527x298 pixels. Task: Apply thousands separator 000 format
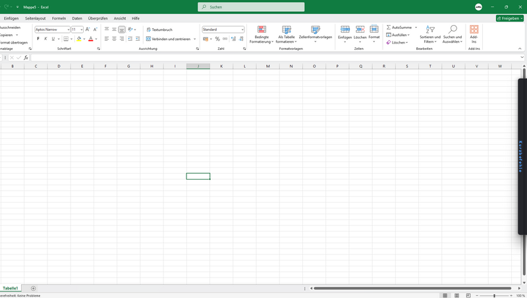pos(225,39)
